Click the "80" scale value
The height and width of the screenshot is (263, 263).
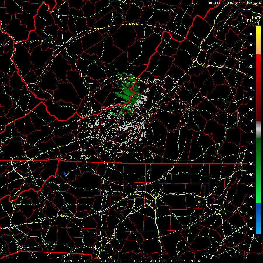point(251,45)
